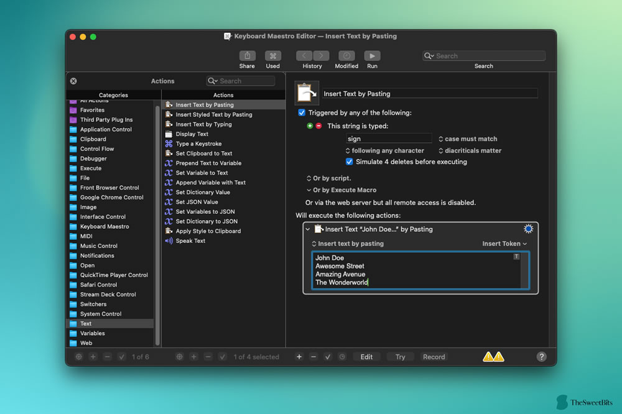Click the John Doe text area
Image resolution: width=622 pixels, height=414 pixels.
pos(417,270)
